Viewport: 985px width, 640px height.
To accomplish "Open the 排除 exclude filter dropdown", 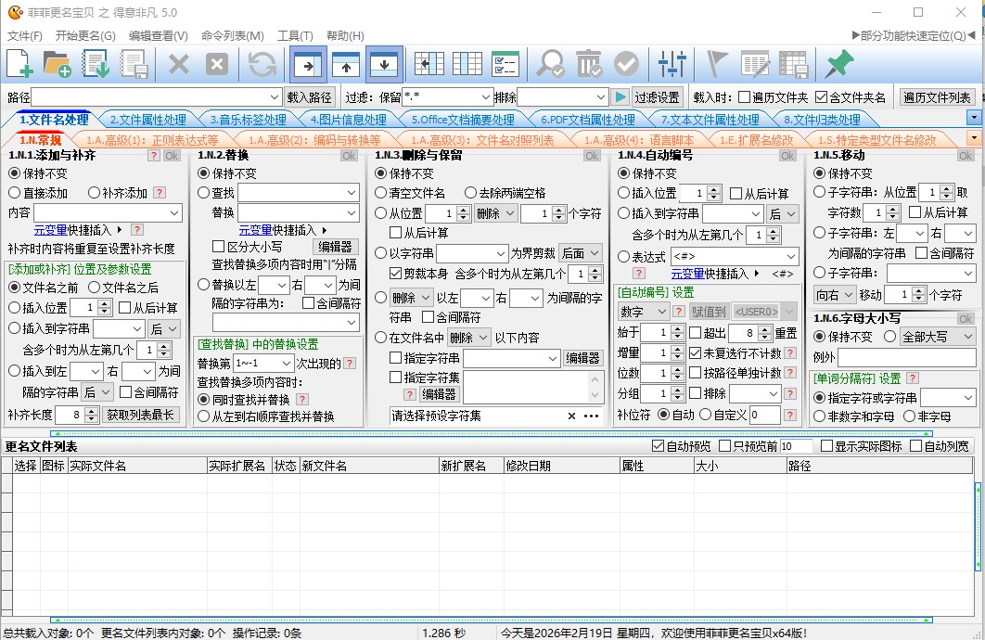I will point(600,97).
